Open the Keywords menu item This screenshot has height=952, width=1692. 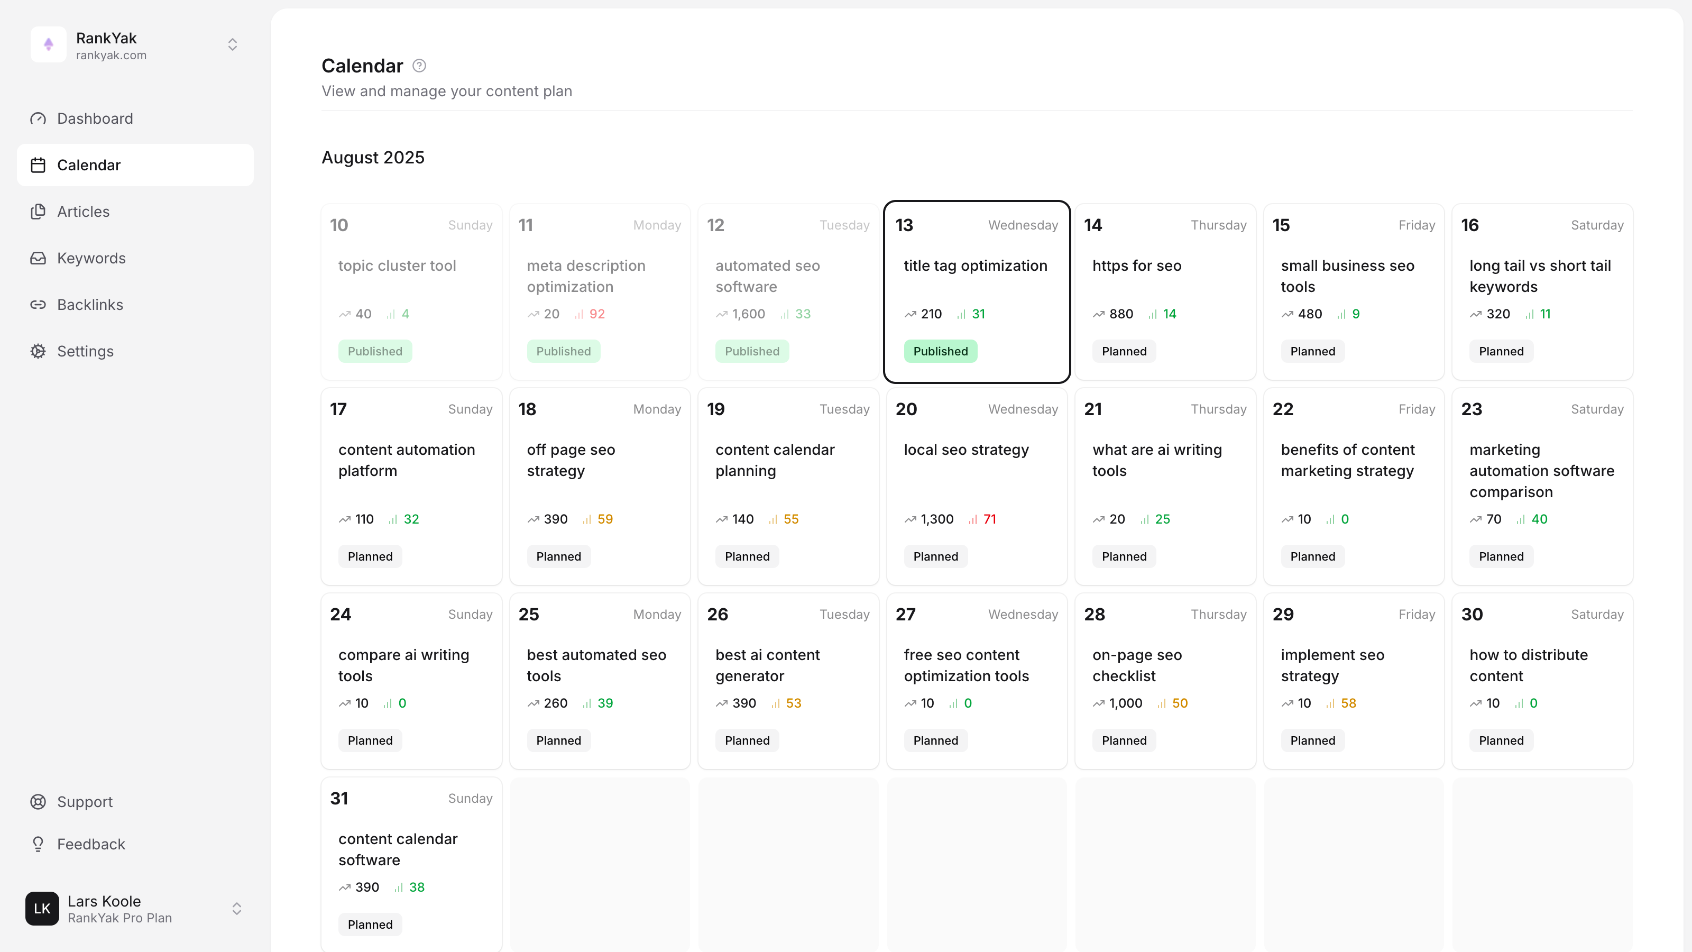pos(91,258)
